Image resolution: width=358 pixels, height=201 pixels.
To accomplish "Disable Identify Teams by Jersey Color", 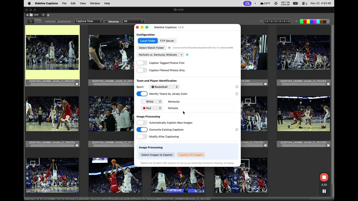I will coord(142,94).
